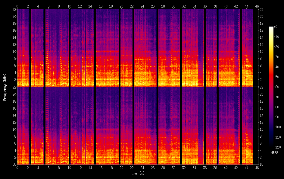Select the "-20" color scale value
The height and width of the screenshot is (179, 284).
[276, 47]
